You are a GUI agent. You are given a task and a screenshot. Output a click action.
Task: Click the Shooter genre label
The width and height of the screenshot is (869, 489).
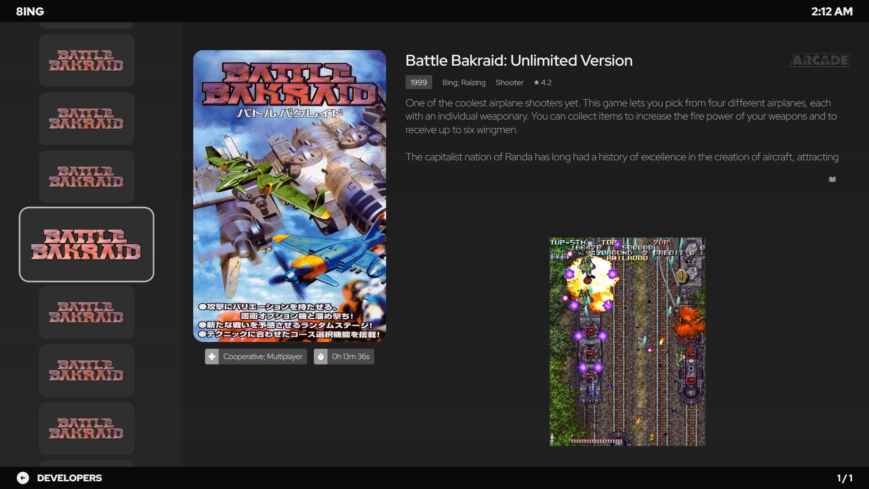[509, 82]
